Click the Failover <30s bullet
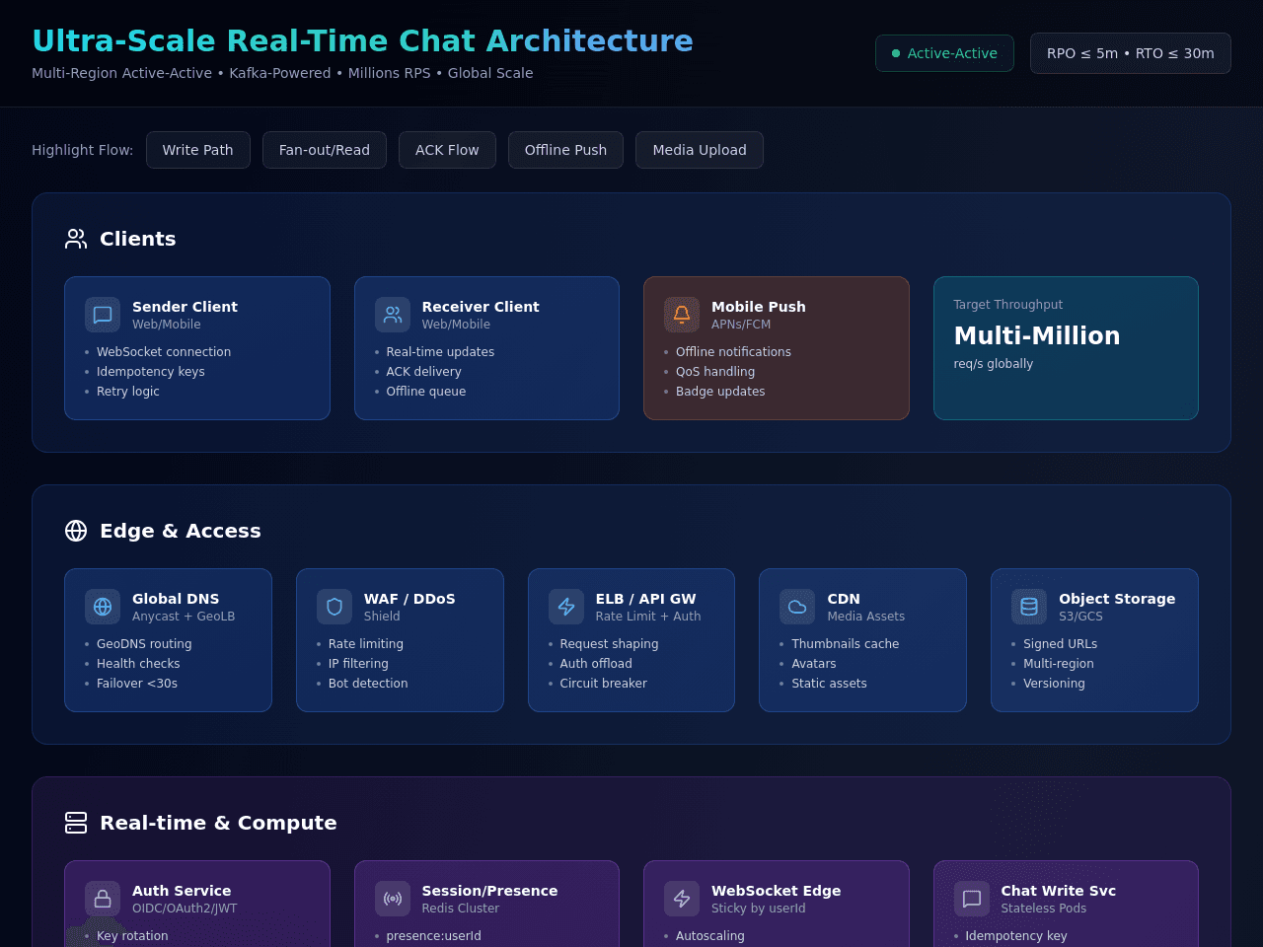Image resolution: width=1263 pixels, height=947 pixels. click(x=137, y=684)
